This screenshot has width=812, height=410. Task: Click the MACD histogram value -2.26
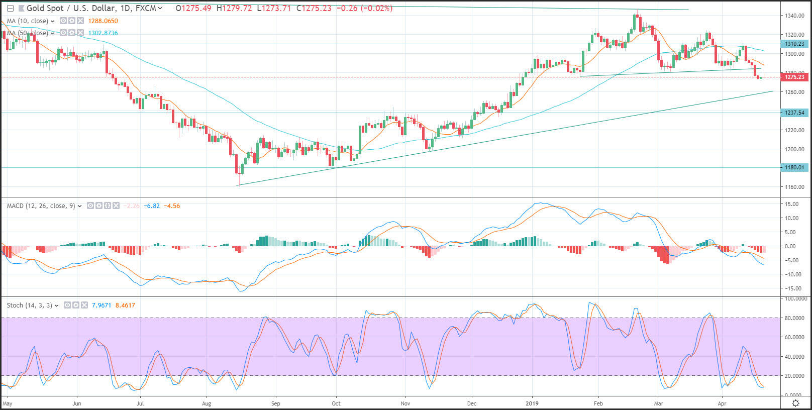[132, 206]
